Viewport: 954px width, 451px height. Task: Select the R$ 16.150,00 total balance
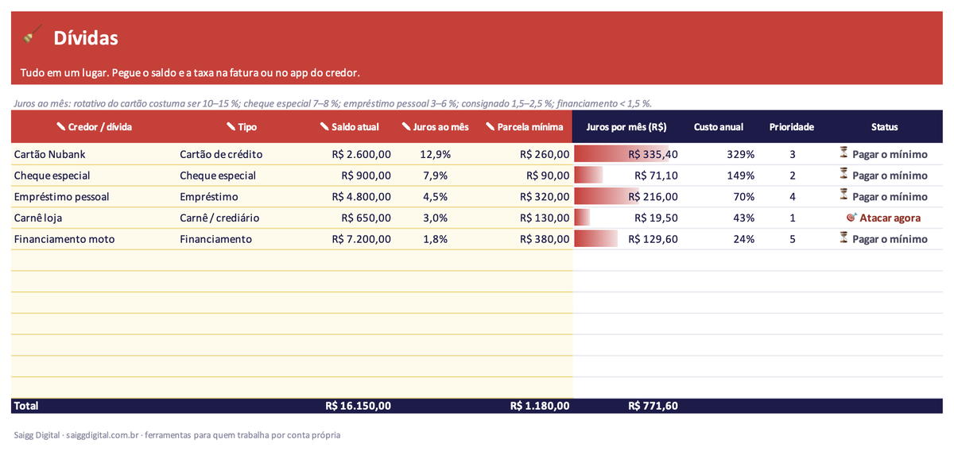coord(359,406)
